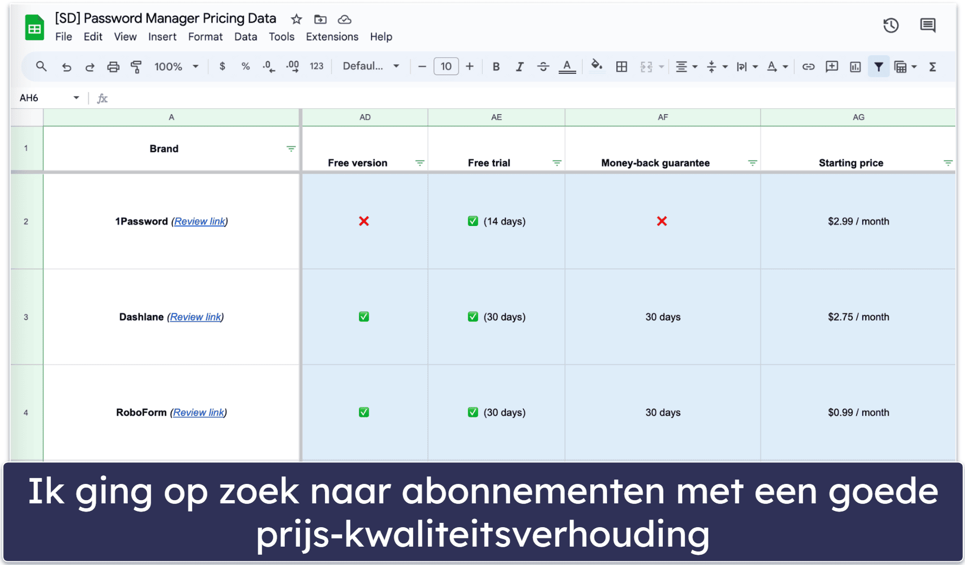The height and width of the screenshot is (565, 965).
Task: Move document using the folder icon
Action: point(320,19)
